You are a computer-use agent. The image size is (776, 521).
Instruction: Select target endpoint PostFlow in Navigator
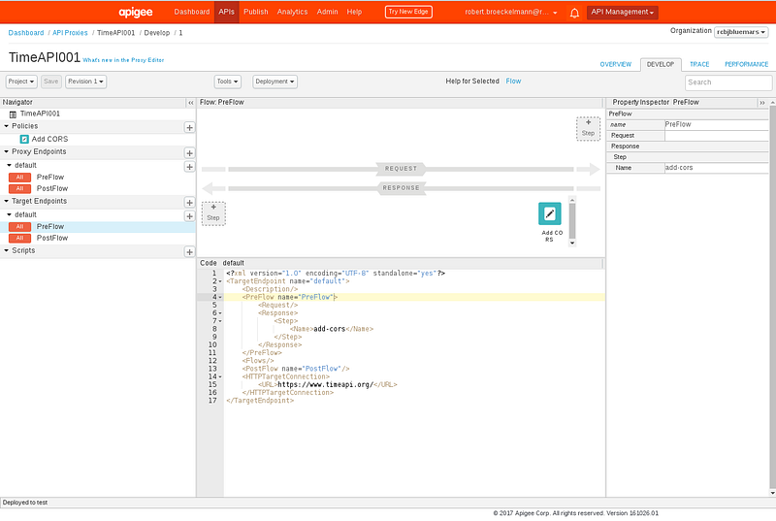point(52,238)
